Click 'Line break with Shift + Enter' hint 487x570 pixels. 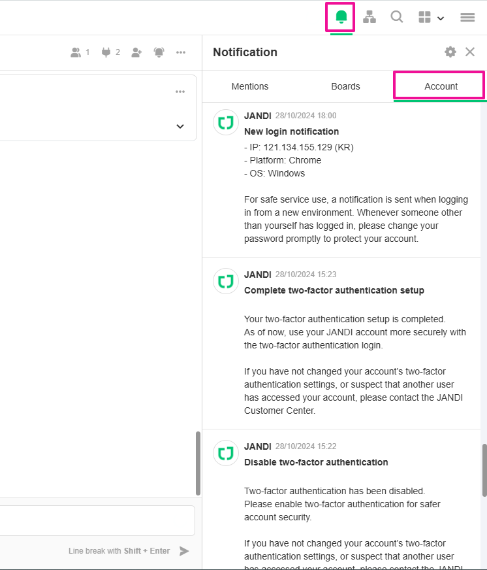tap(119, 551)
